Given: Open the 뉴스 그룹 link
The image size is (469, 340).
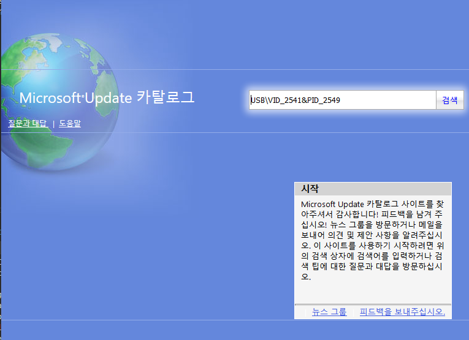Looking at the screenshot, I should click(x=329, y=312).
